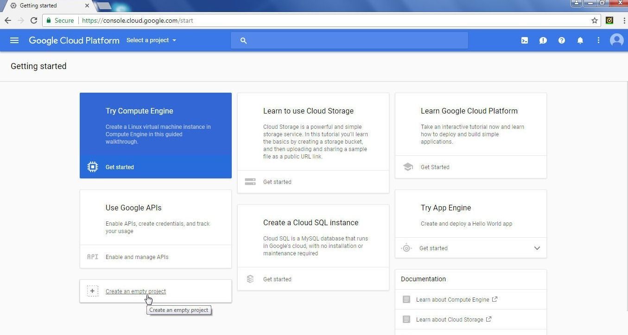Image resolution: width=628 pixels, height=335 pixels.
Task: Click the Use Google APIs heading
Action: coord(133,208)
